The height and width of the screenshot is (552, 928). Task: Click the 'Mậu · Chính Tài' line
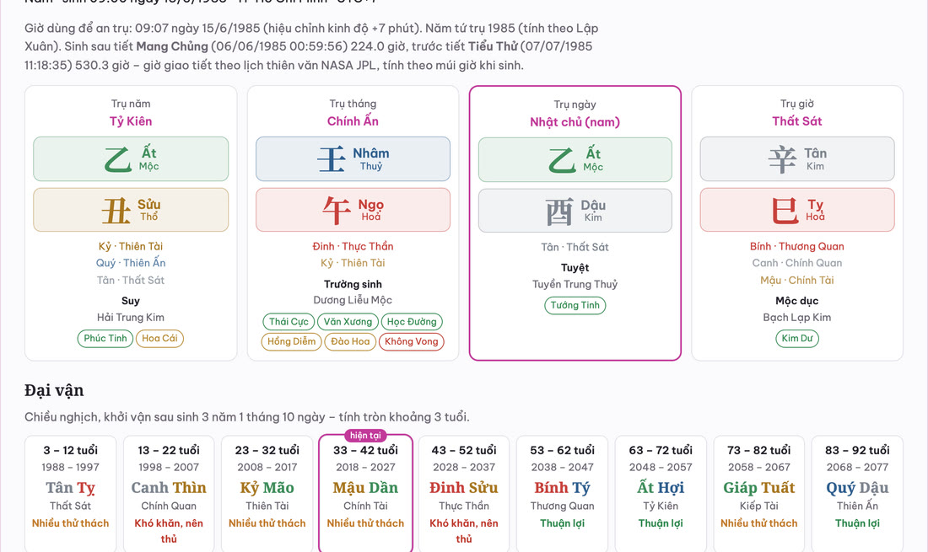click(x=797, y=280)
